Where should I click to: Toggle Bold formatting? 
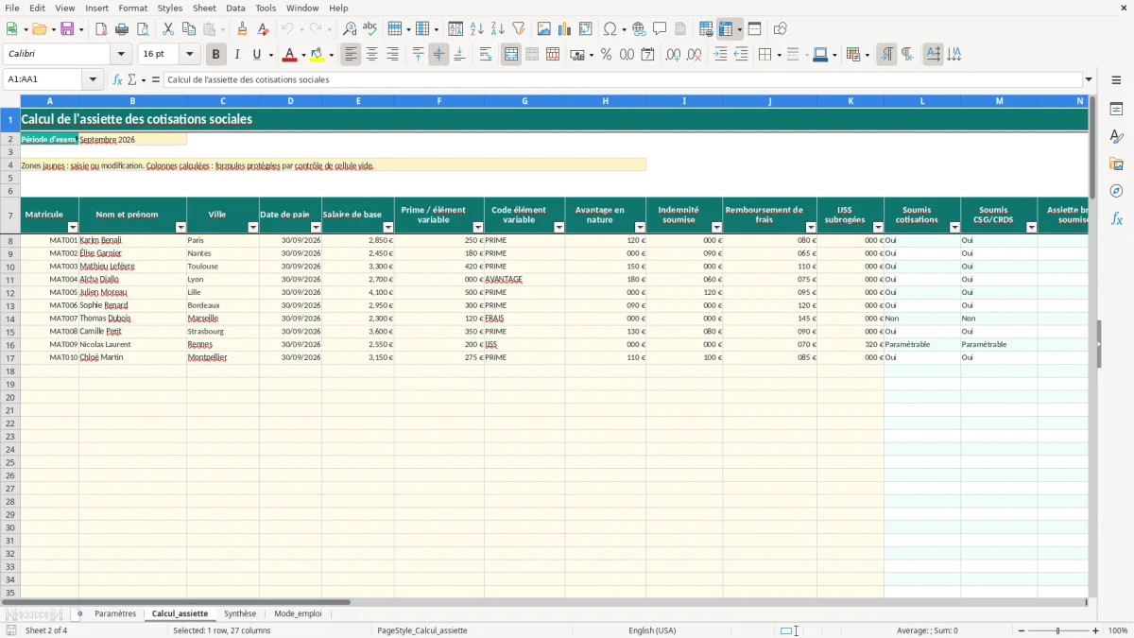coord(216,55)
